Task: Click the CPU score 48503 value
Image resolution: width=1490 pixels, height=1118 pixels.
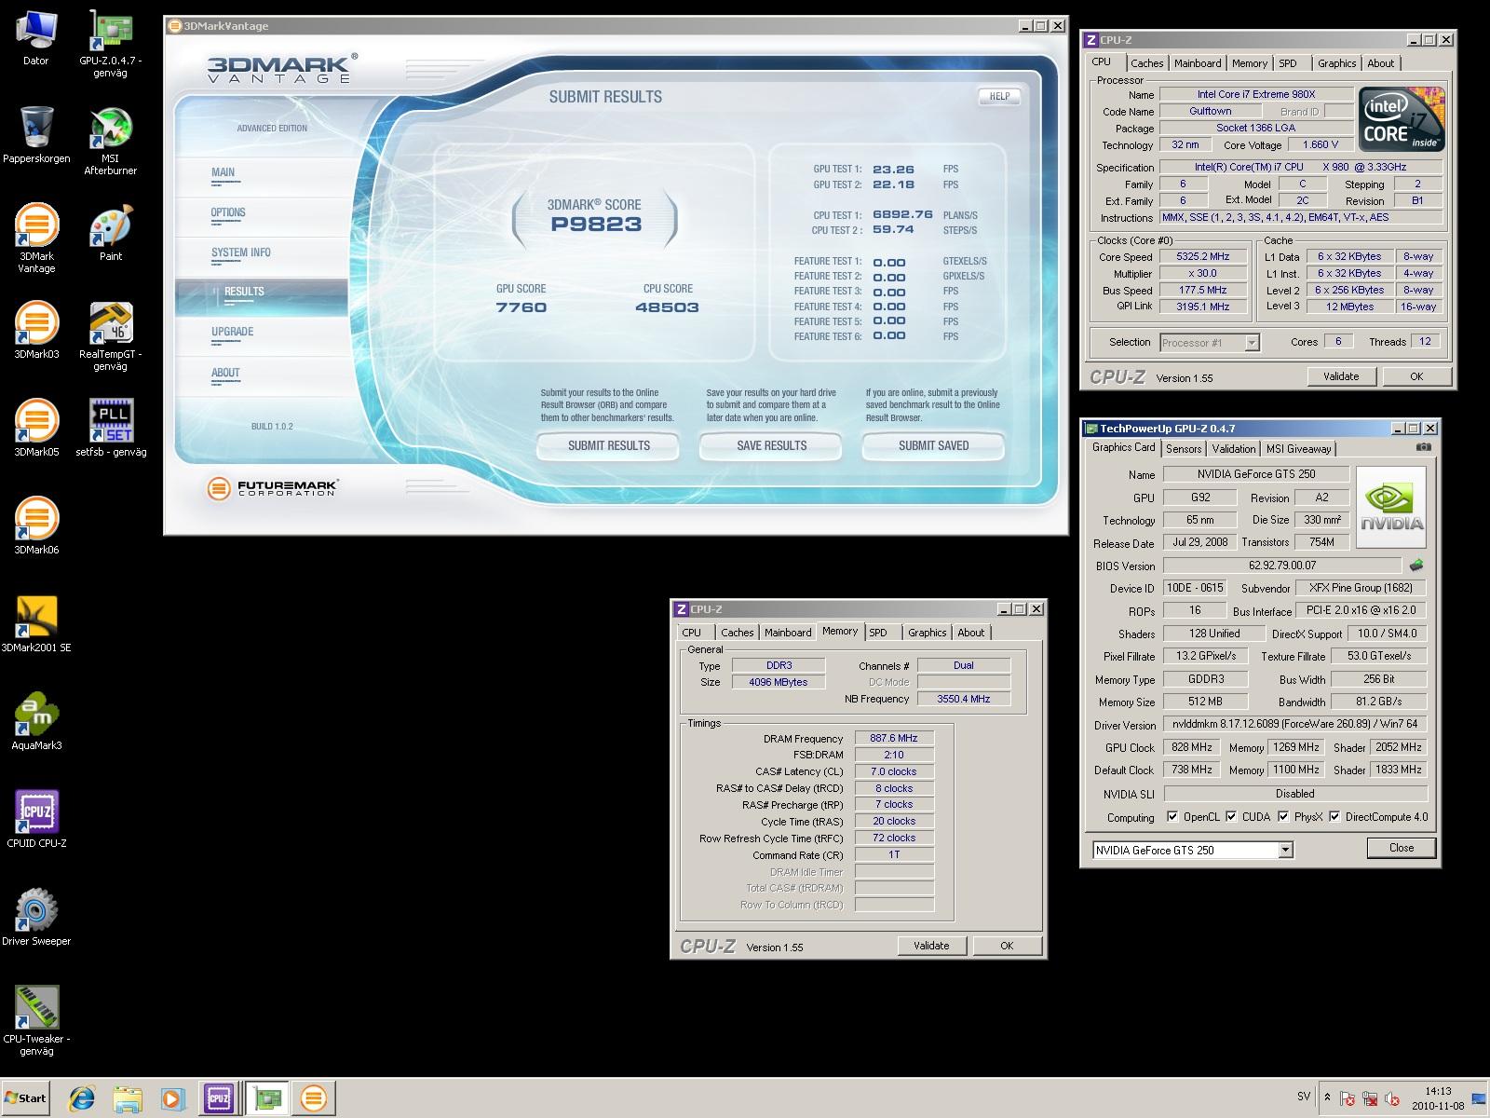Action: pos(667,307)
